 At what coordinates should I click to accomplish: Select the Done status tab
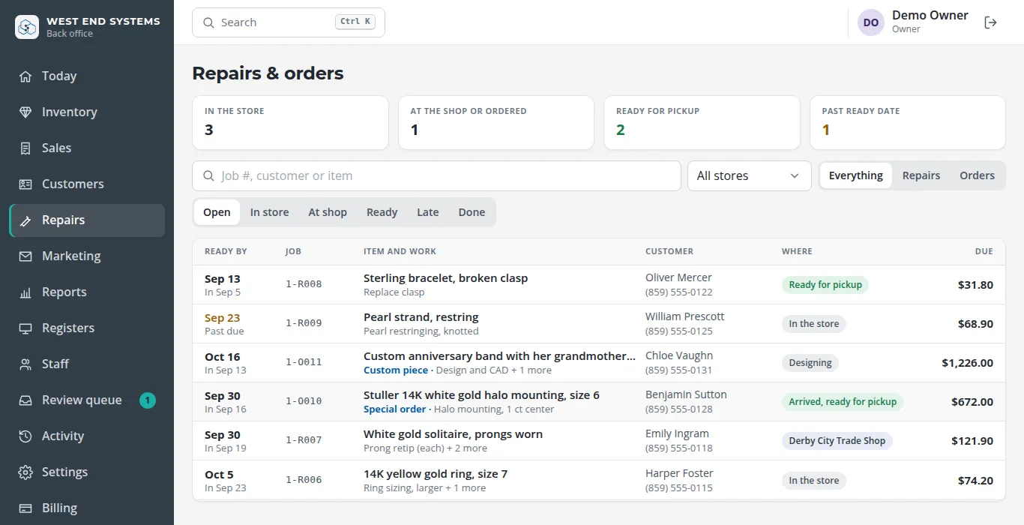[472, 212]
